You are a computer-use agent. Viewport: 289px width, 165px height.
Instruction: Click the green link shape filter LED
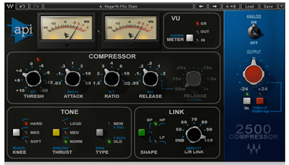coord(156,123)
